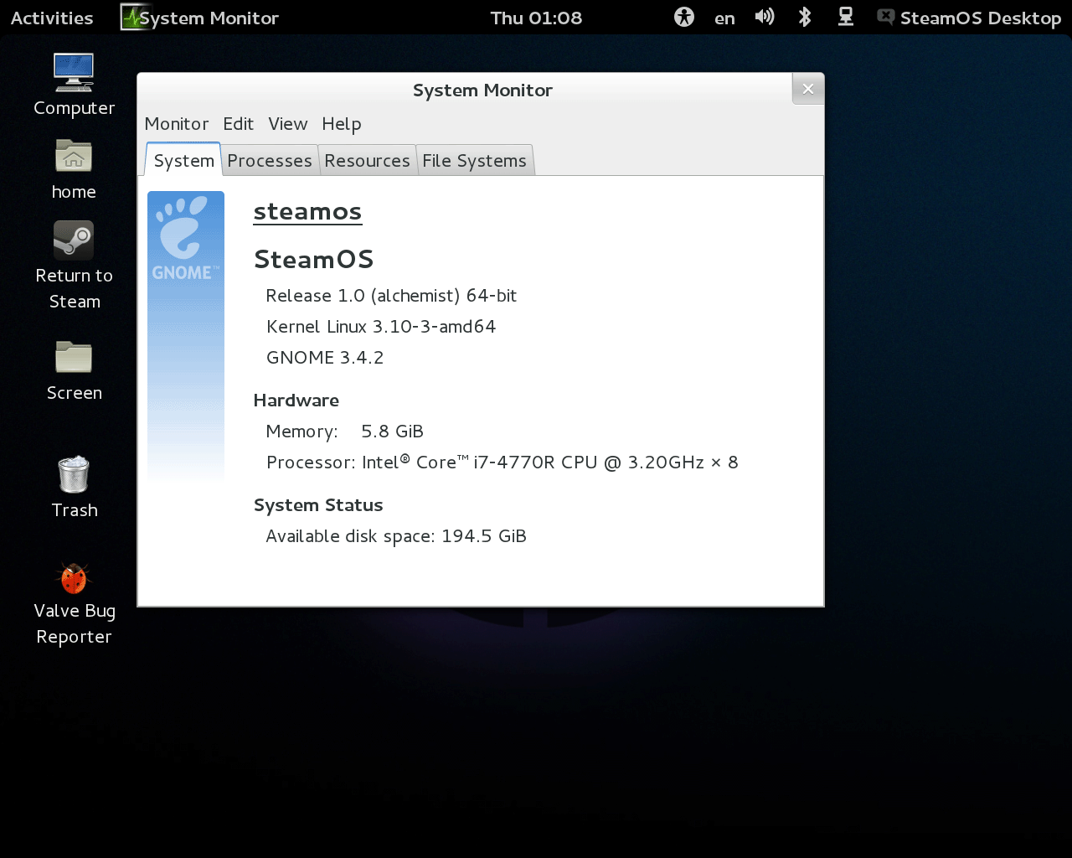Click the accessibility icon in top bar
Viewport: 1072px width, 858px height.
point(684,17)
